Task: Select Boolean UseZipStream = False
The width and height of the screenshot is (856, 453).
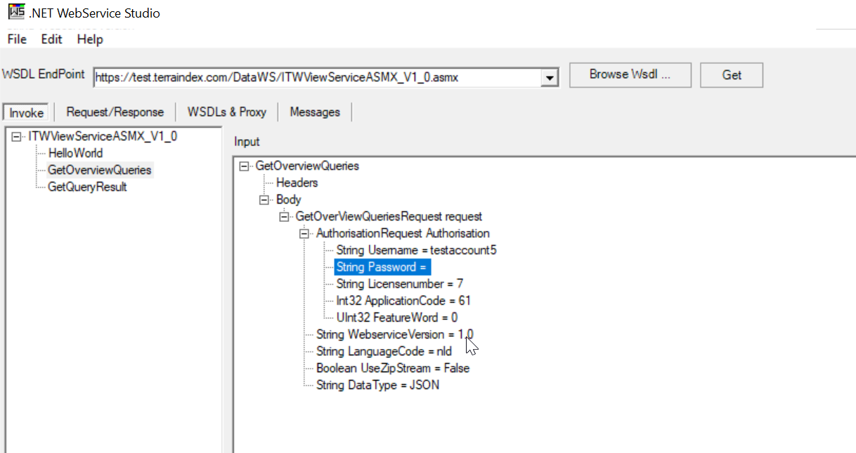Action: click(392, 368)
